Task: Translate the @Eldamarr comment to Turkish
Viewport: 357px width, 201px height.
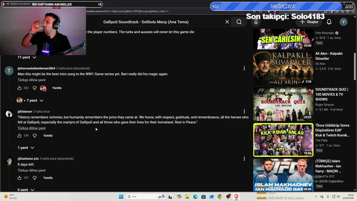Action: click(x=32, y=128)
